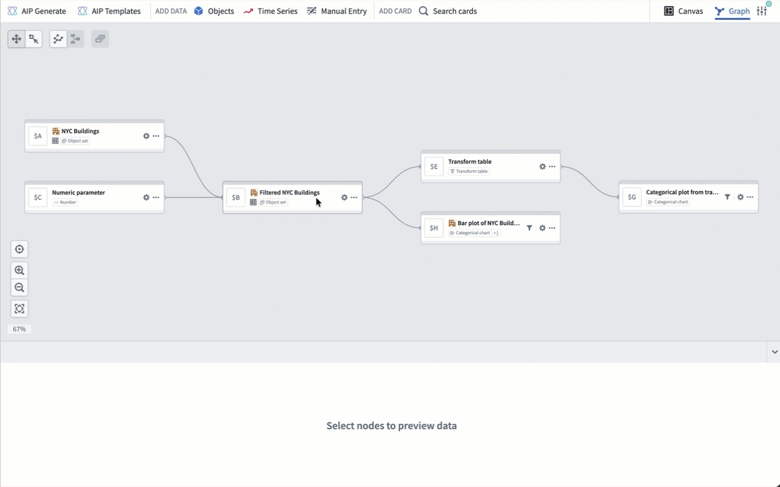Select the tree layout icon
780x487 pixels.
(75, 38)
